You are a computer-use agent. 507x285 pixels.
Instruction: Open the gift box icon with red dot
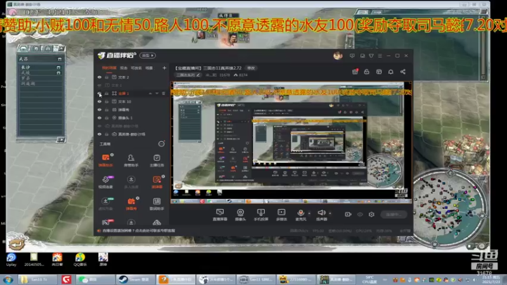point(355,72)
